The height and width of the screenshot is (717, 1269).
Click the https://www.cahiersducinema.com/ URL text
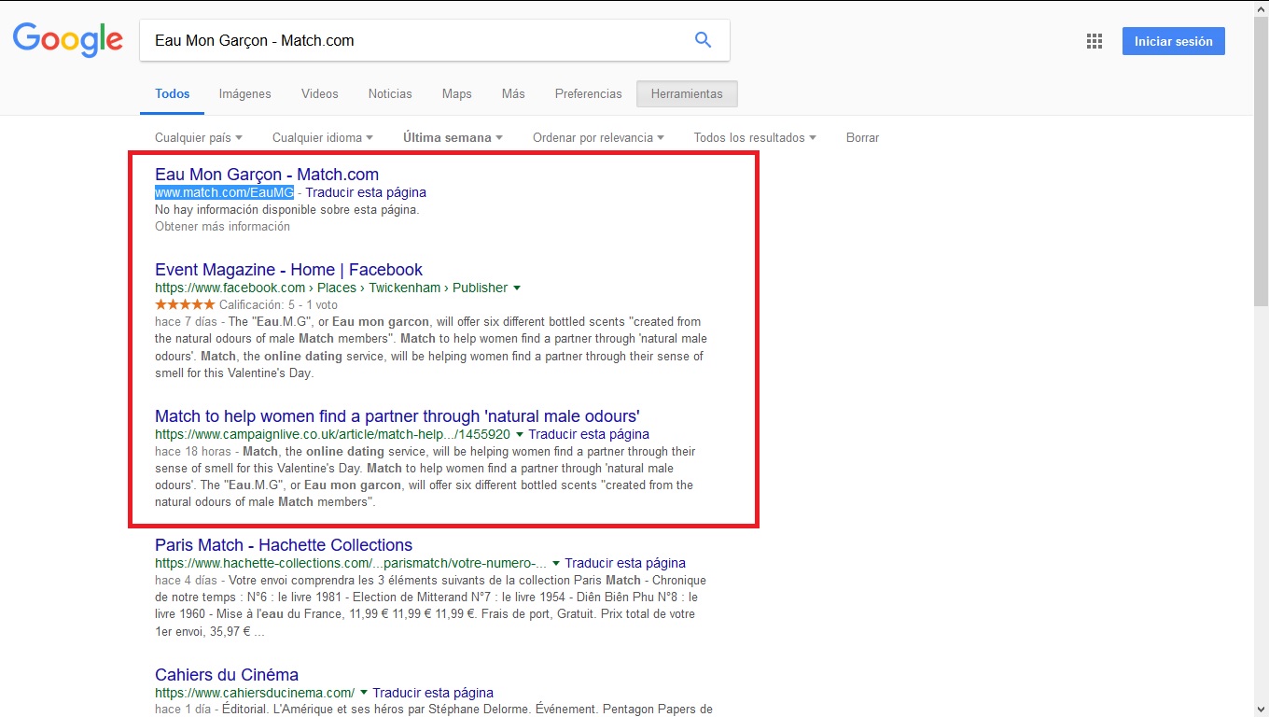pyautogui.click(x=255, y=693)
